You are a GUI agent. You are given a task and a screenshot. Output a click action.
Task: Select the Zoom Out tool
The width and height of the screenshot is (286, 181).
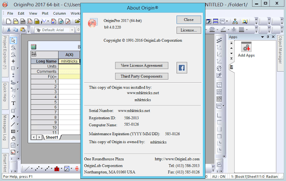tap(13, 54)
